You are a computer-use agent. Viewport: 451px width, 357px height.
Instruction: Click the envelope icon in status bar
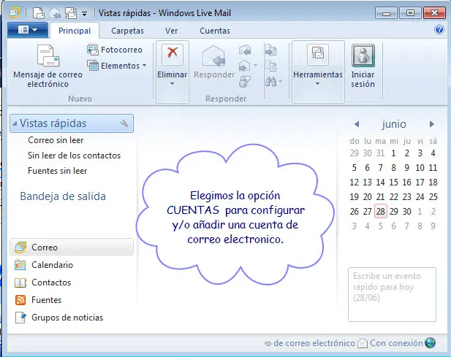point(363,343)
